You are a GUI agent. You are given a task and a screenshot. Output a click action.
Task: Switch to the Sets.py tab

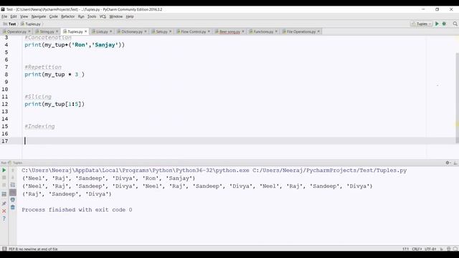pos(161,32)
